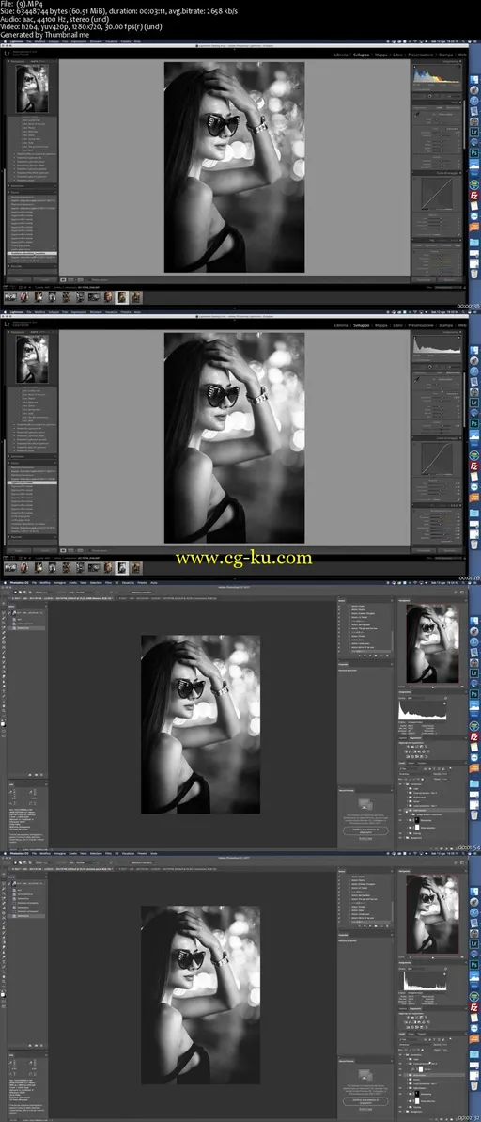Click the Lr identity logo in the 00:01:16 frame
Image resolution: width=481 pixels, height=1122 pixels.
pyautogui.click(x=7, y=324)
